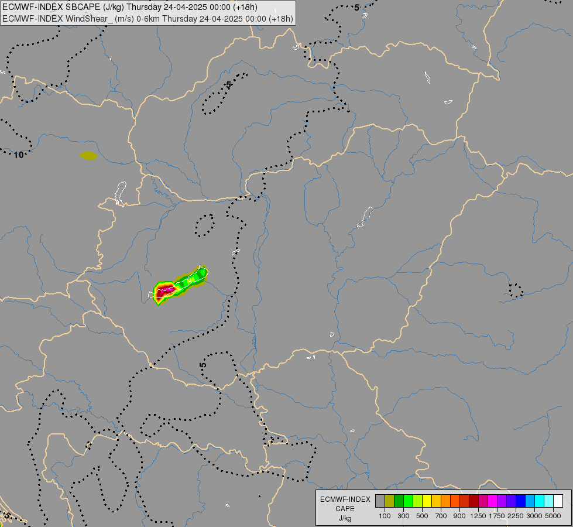Click the legend ECMWF-INDEX label
This screenshot has height=527, width=573.
point(345,499)
